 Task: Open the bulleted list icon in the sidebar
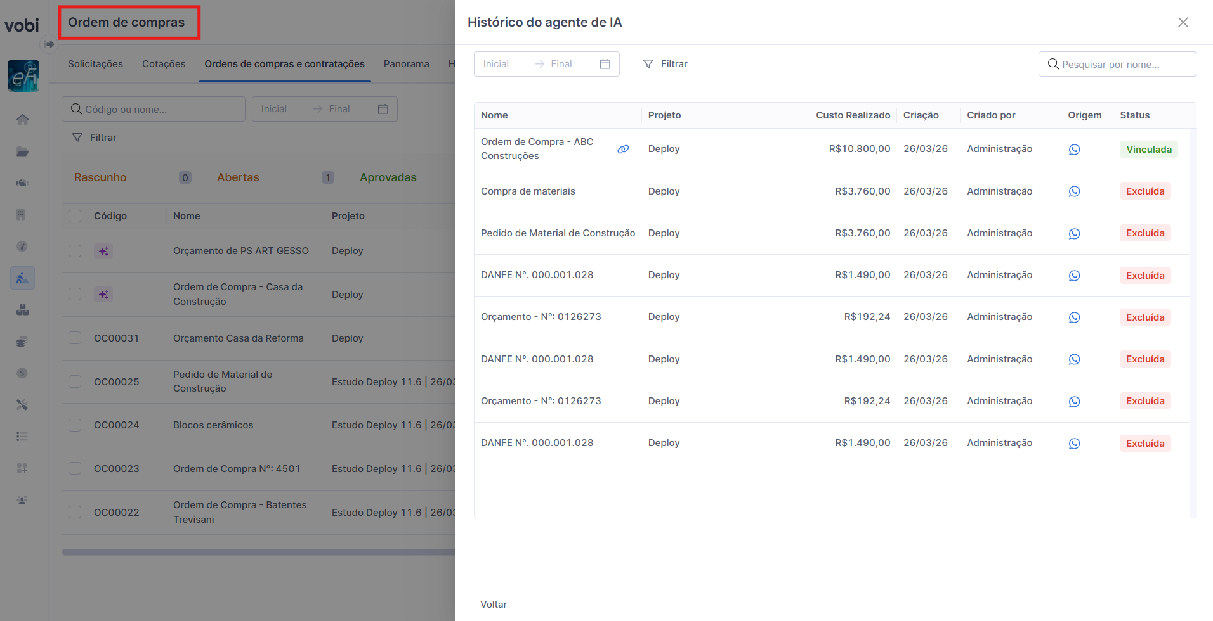tap(22, 437)
